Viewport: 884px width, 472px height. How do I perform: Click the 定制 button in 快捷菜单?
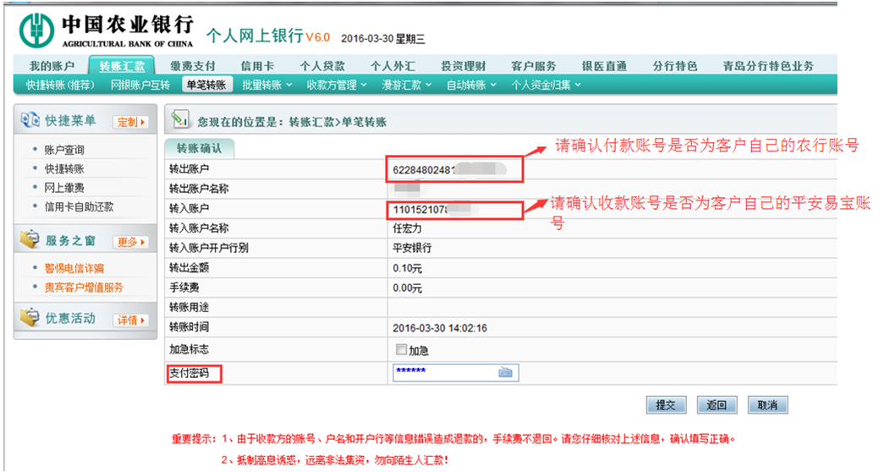coord(131,122)
